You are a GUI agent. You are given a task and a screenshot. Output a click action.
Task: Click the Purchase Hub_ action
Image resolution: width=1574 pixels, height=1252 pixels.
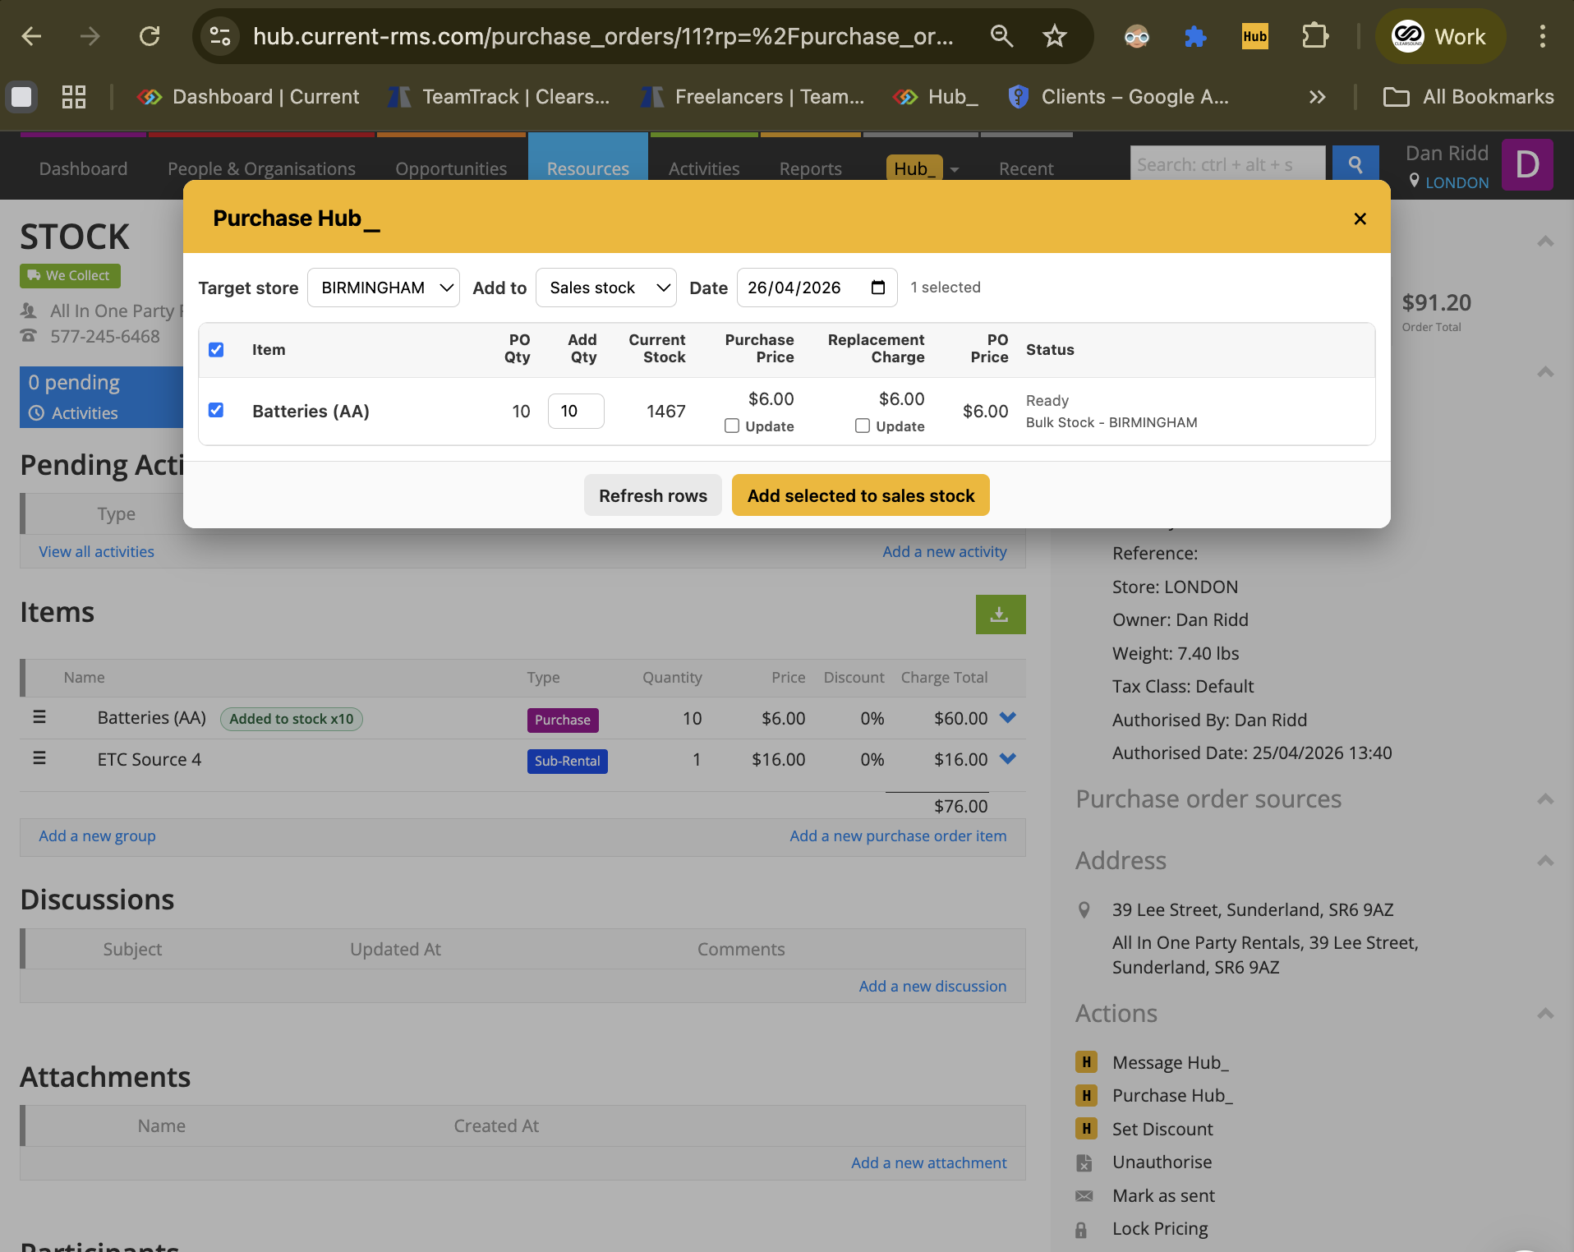(x=1172, y=1095)
